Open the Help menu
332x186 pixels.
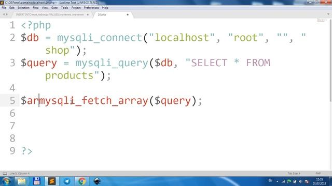click(105, 8)
